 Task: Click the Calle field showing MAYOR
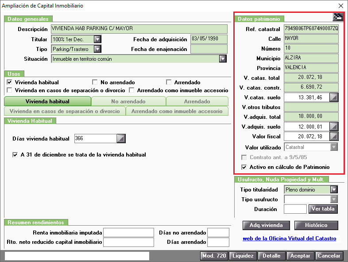(x=311, y=39)
